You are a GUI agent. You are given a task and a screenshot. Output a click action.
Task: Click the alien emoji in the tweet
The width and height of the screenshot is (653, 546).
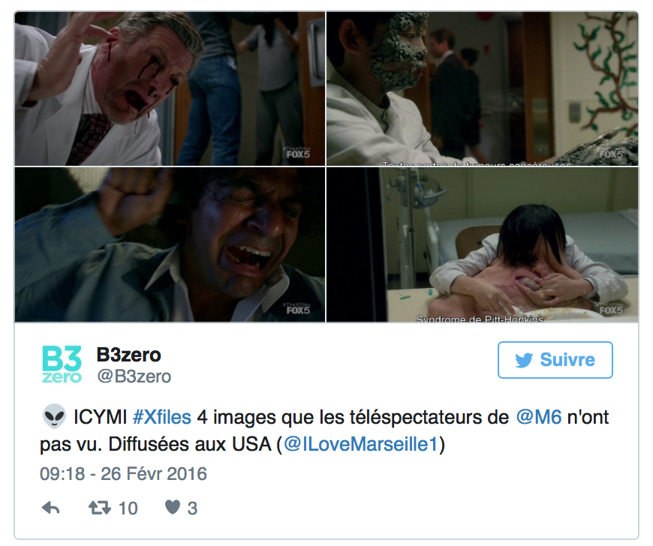point(55,416)
